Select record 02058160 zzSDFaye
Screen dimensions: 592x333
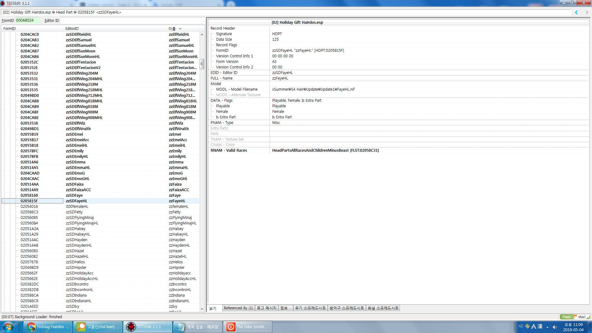[x=100, y=195]
